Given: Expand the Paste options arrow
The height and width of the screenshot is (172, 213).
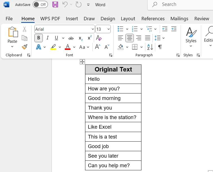Looking at the screenshot, I should pyautogui.click(x=12, y=47).
